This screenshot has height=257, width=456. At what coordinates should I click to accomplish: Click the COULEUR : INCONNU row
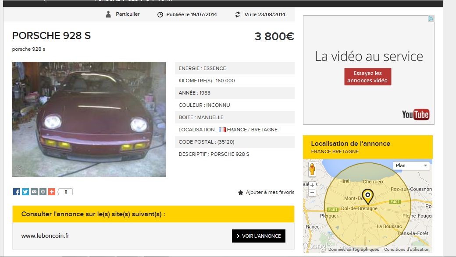point(235,105)
